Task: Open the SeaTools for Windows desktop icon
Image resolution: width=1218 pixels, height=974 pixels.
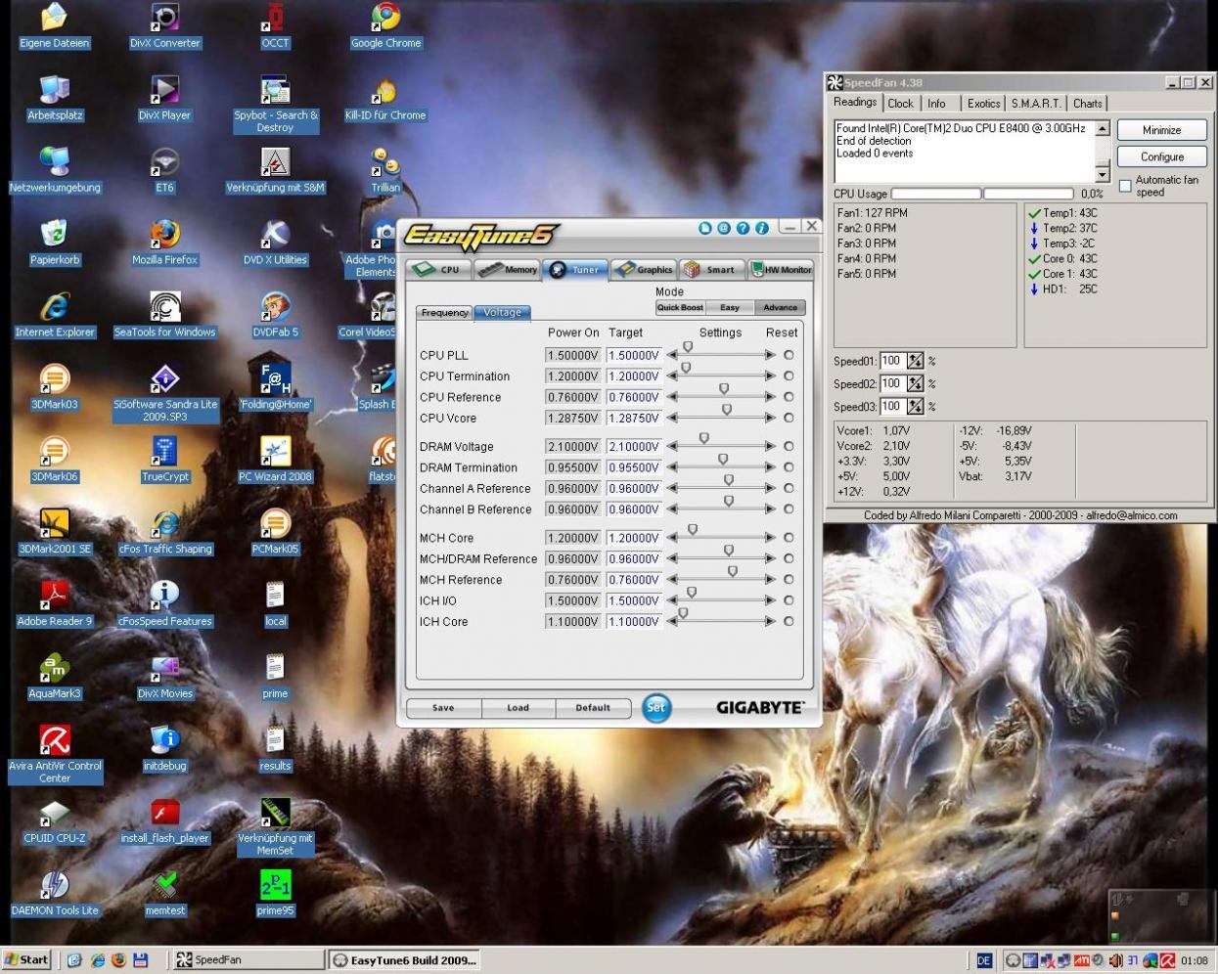Action: click(x=164, y=308)
